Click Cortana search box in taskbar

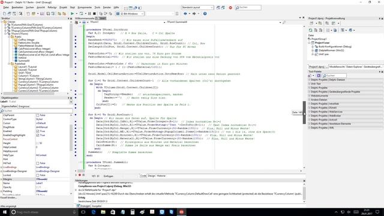pyautogui.click(x=44, y=212)
